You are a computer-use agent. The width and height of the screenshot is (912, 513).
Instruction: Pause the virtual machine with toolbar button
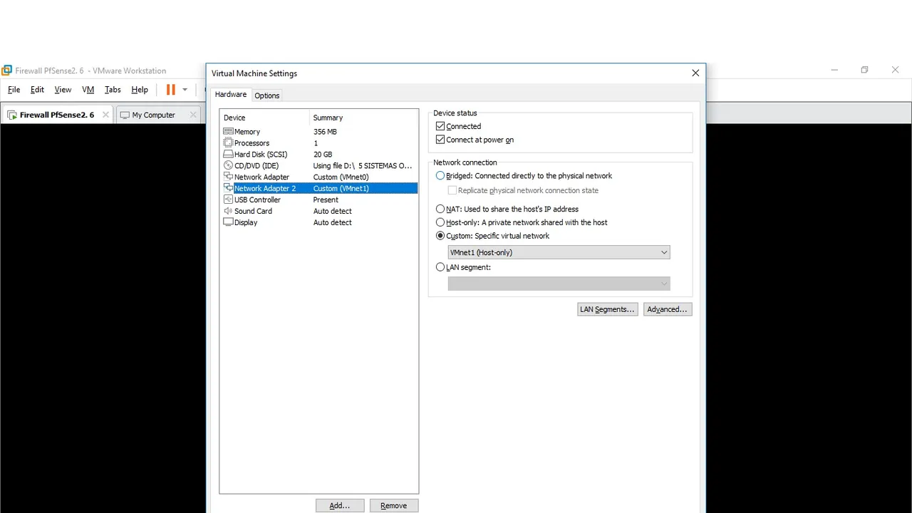[170, 90]
